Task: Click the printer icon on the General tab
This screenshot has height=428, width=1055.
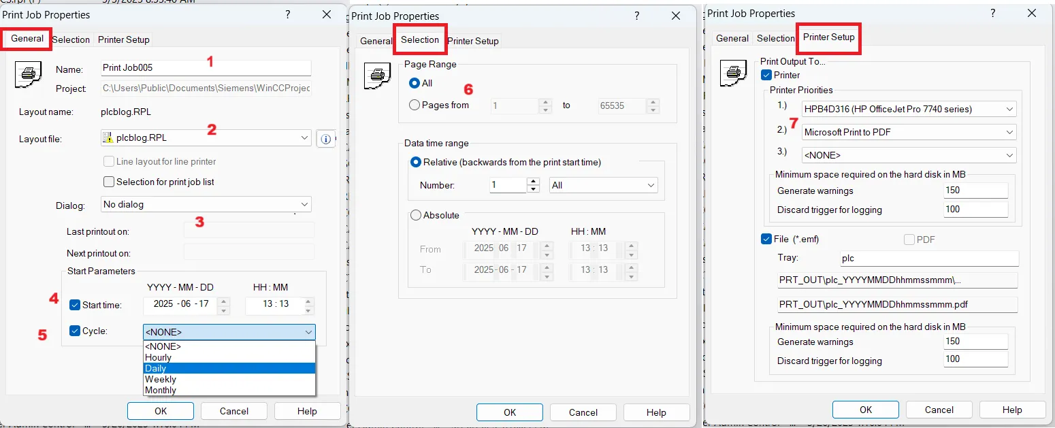Action: click(x=27, y=74)
